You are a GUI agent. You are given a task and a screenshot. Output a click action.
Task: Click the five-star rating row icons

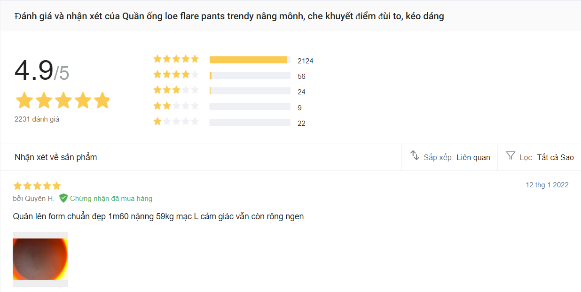[176, 59]
